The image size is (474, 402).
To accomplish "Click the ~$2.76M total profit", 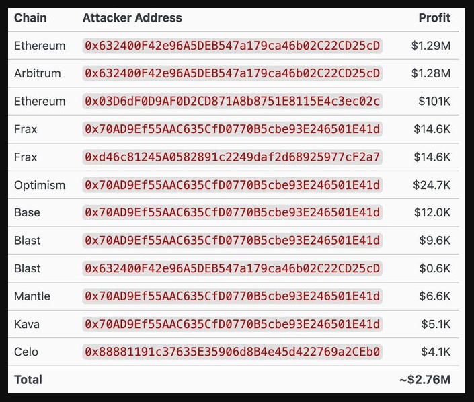I will [424, 380].
